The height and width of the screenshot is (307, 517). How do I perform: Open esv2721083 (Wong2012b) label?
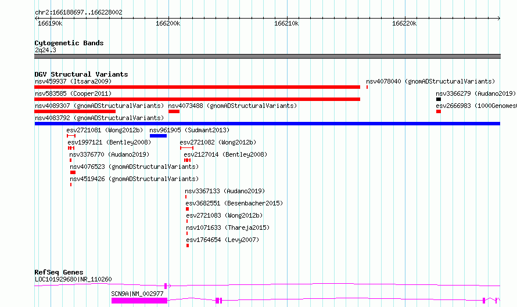pos(224,215)
